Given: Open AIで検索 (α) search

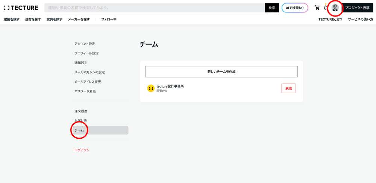Looking at the screenshot, I should tap(295, 8).
